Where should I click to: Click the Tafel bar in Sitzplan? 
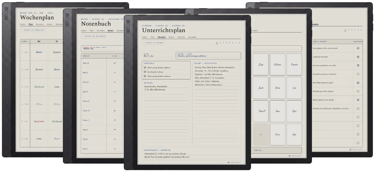click(276, 150)
